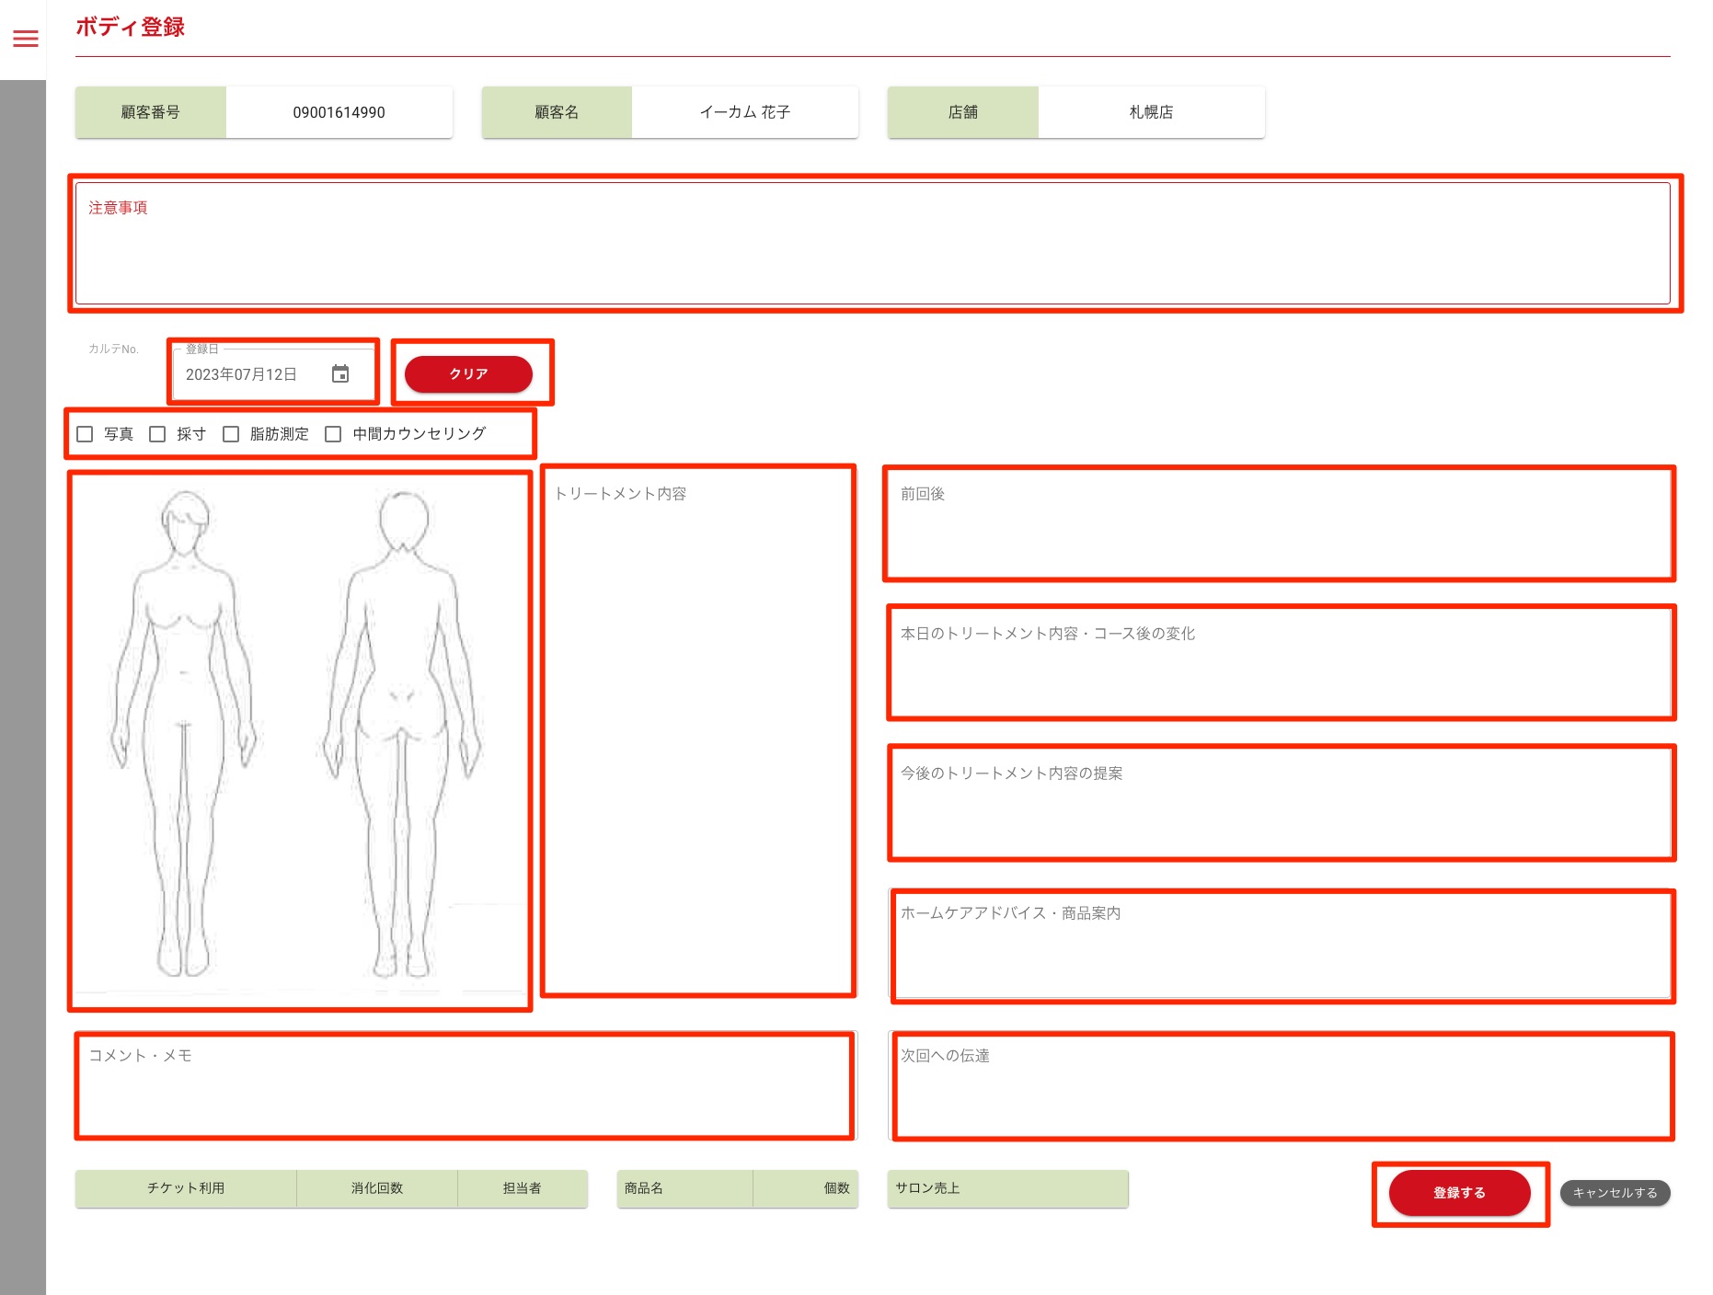Click the チケット利用 column header
The image size is (1713, 1295).
(186, 1188)
